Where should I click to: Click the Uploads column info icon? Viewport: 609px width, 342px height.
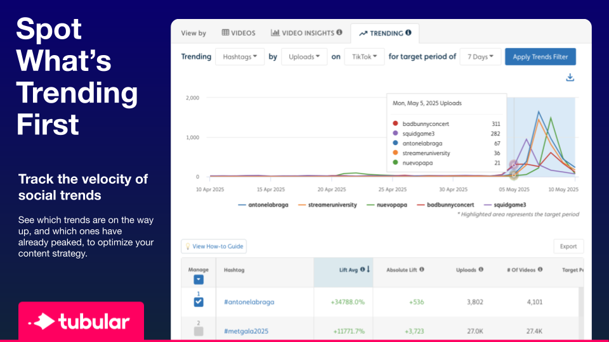(x=481, y=270)
